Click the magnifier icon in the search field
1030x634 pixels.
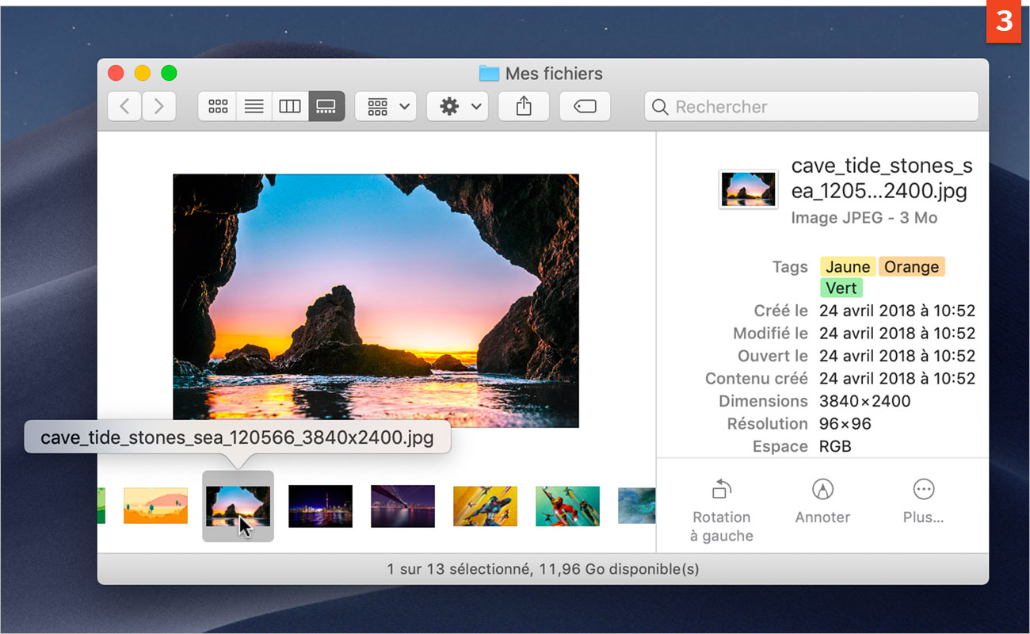pos(660,106)
